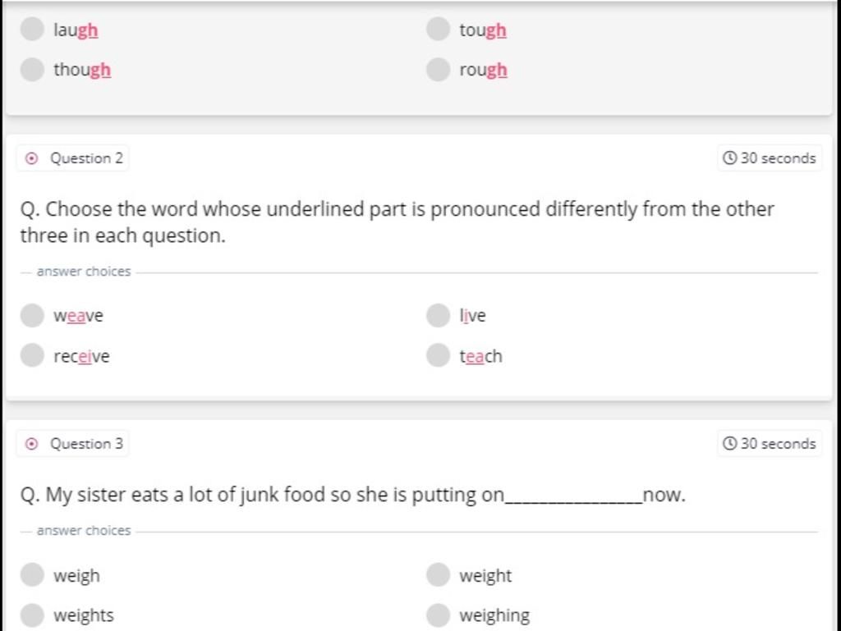Choose the 'weight' answer option

tap(438, 575)
